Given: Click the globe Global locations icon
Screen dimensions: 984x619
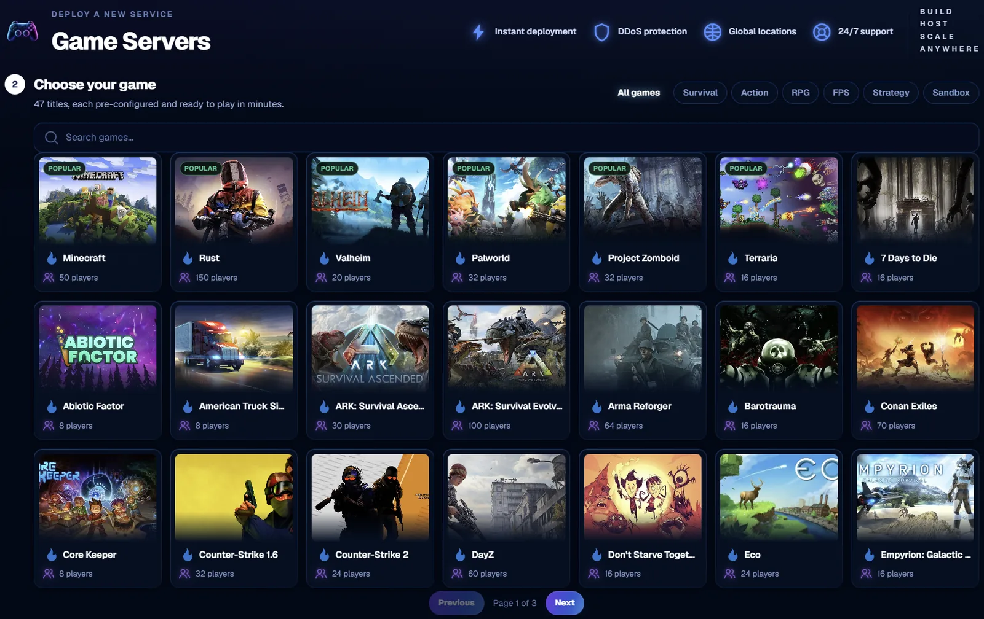Looking at the screenshot, I should pos(712,32).
